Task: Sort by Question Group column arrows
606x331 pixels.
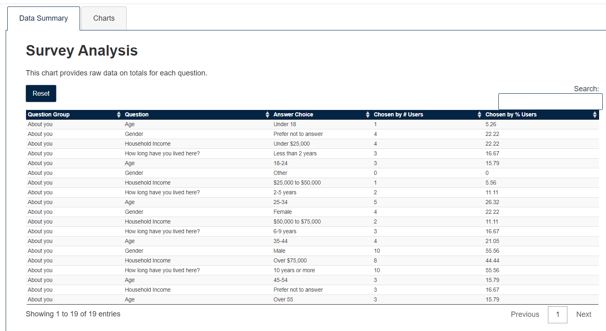Action: tap(119, 115)
